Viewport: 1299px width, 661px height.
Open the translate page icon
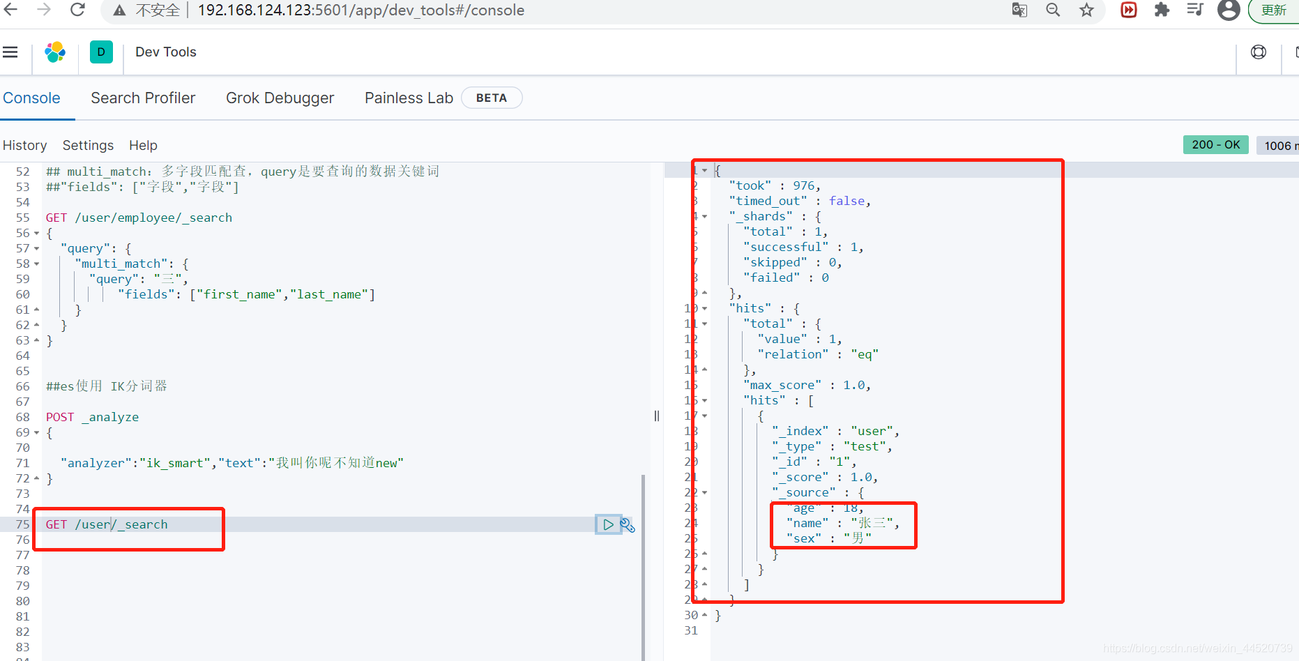click(x=1019, y=10)
